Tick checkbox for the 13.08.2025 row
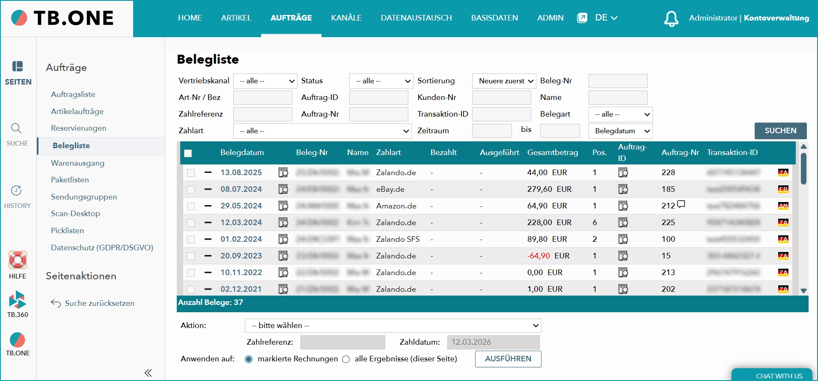 pyautogui.click(x=191, y=173)
